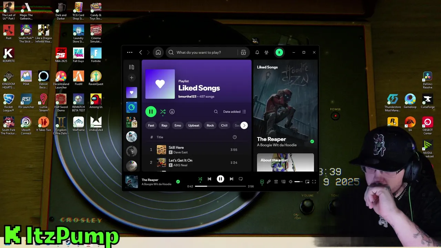Open Rocket League desktop icon
The height and width of the screenshot is (248, 441).
click(9, 103)
